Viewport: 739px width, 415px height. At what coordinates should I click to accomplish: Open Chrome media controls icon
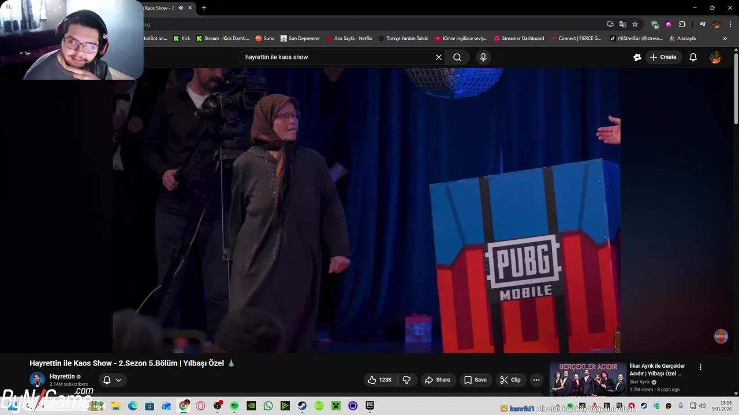tap(703, 24)
